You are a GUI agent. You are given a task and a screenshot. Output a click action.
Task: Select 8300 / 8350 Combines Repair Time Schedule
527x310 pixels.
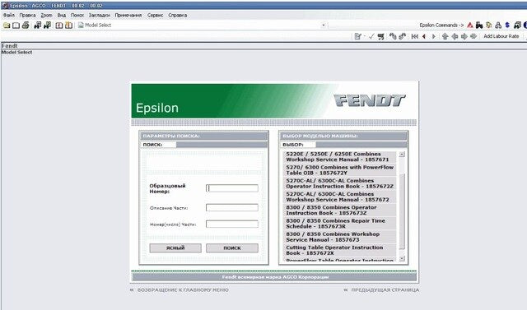340,224
